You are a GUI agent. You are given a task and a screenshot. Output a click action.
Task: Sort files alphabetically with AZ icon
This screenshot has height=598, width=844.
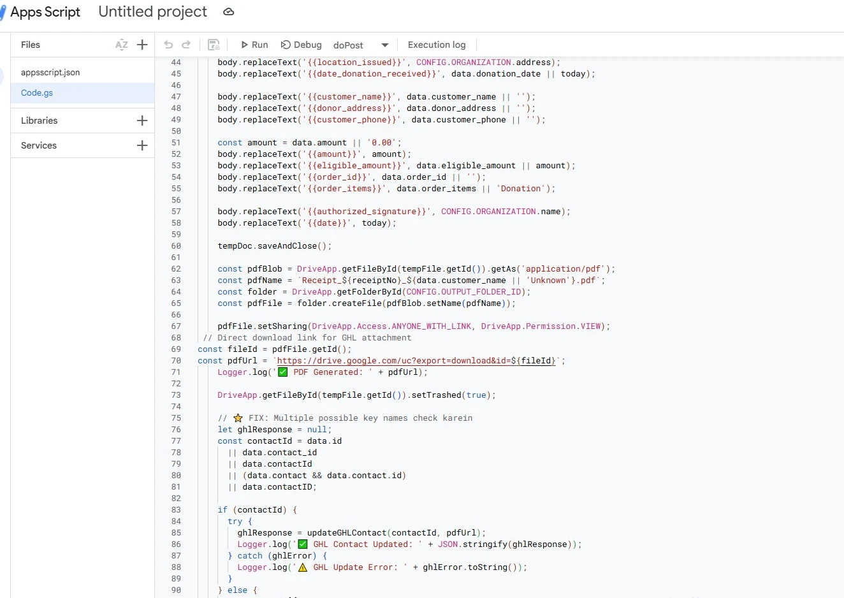pos(122,45)
